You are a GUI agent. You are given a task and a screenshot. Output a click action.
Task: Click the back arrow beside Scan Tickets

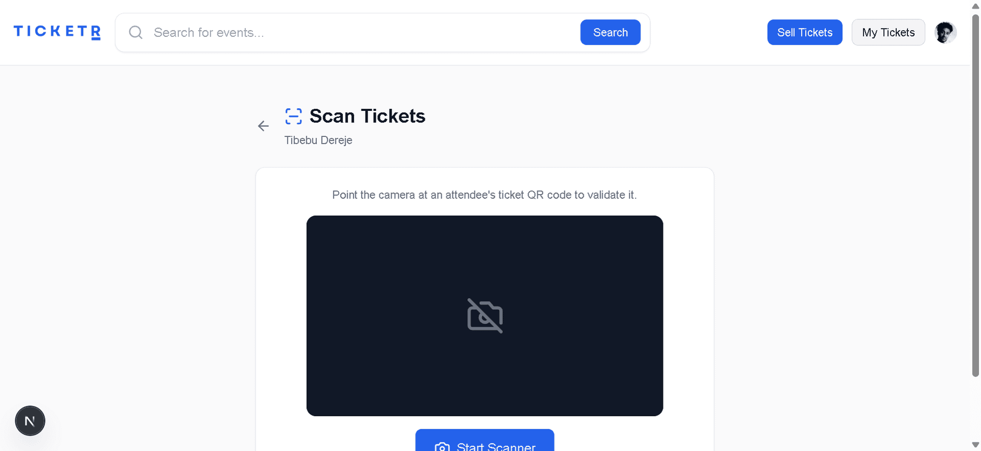[263, 126]
